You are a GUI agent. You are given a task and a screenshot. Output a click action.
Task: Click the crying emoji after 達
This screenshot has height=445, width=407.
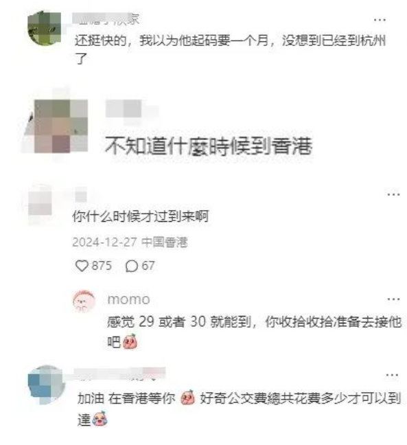click(x=100, y=419)
